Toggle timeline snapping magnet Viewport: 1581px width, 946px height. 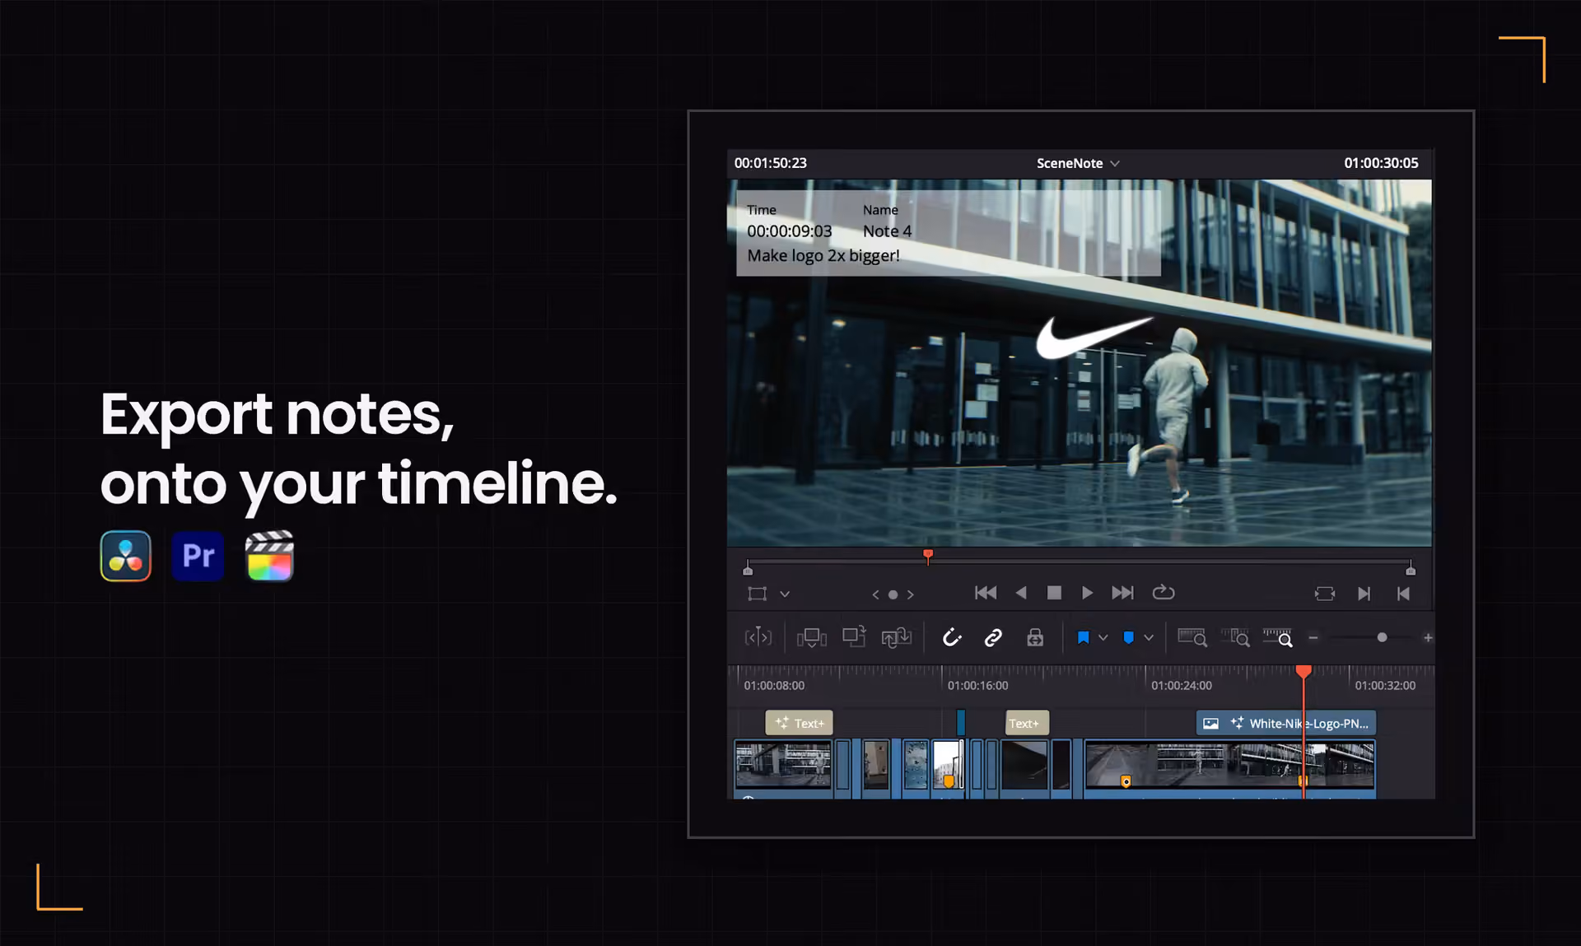point(952,637)
